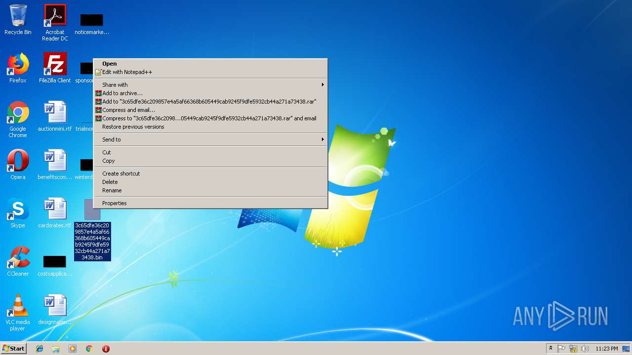Select auctionmini.rtf document icon

pyautogui.click(x=55, y=116)
